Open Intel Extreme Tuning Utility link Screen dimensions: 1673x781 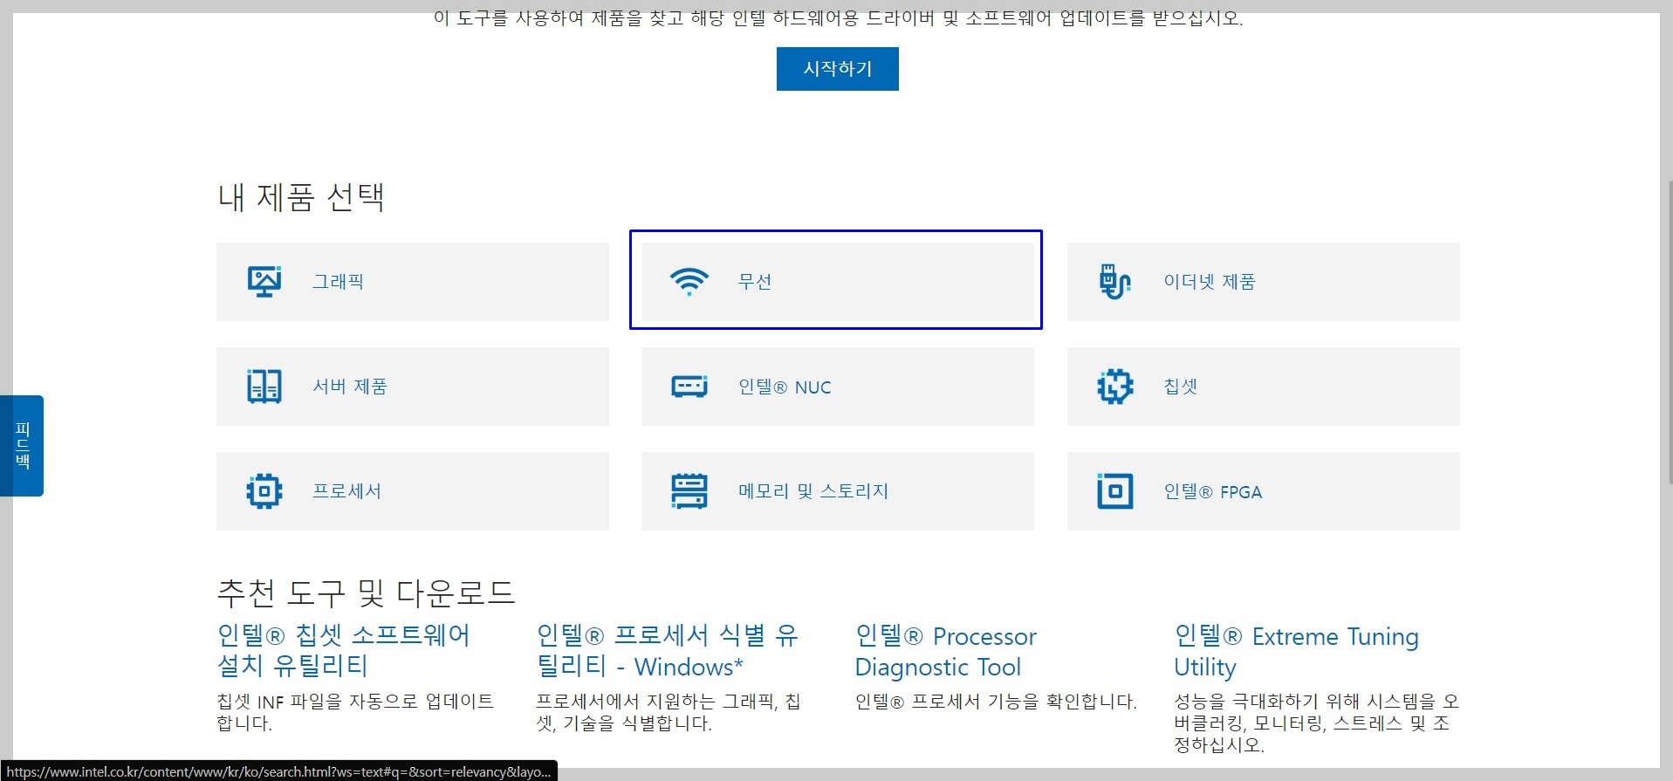pos(1296,651)
